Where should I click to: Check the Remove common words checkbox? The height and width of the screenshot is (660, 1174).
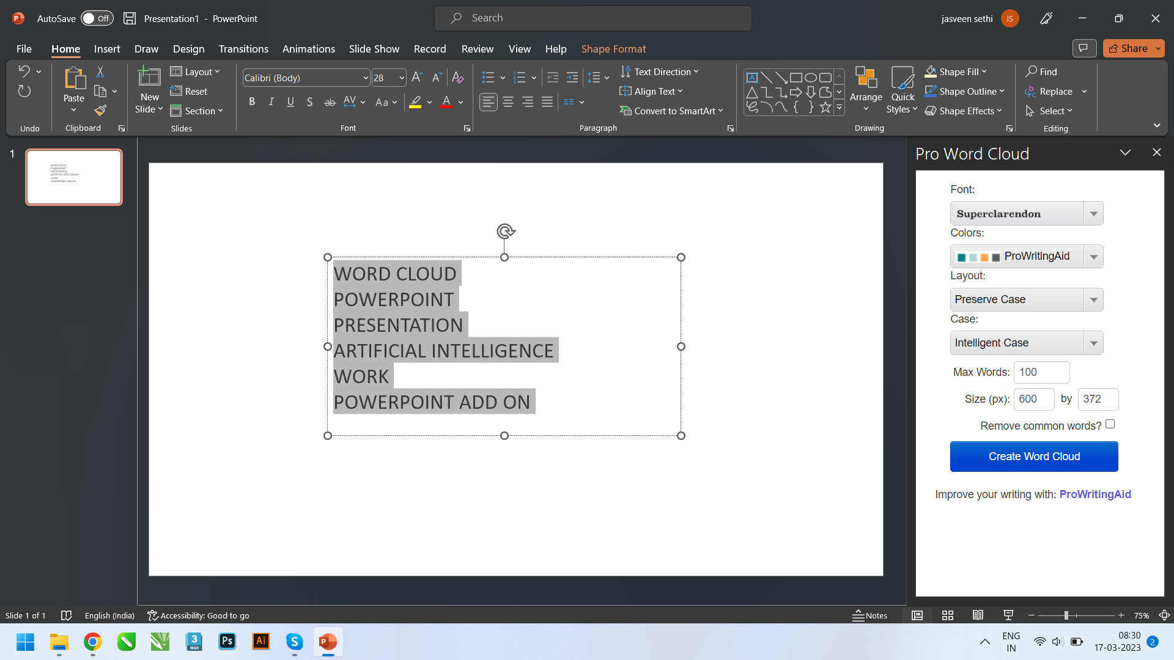point(1110,424)
